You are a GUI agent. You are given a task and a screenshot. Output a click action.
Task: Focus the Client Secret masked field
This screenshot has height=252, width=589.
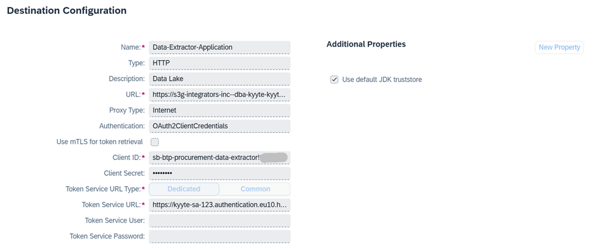[x=219, y=173]
